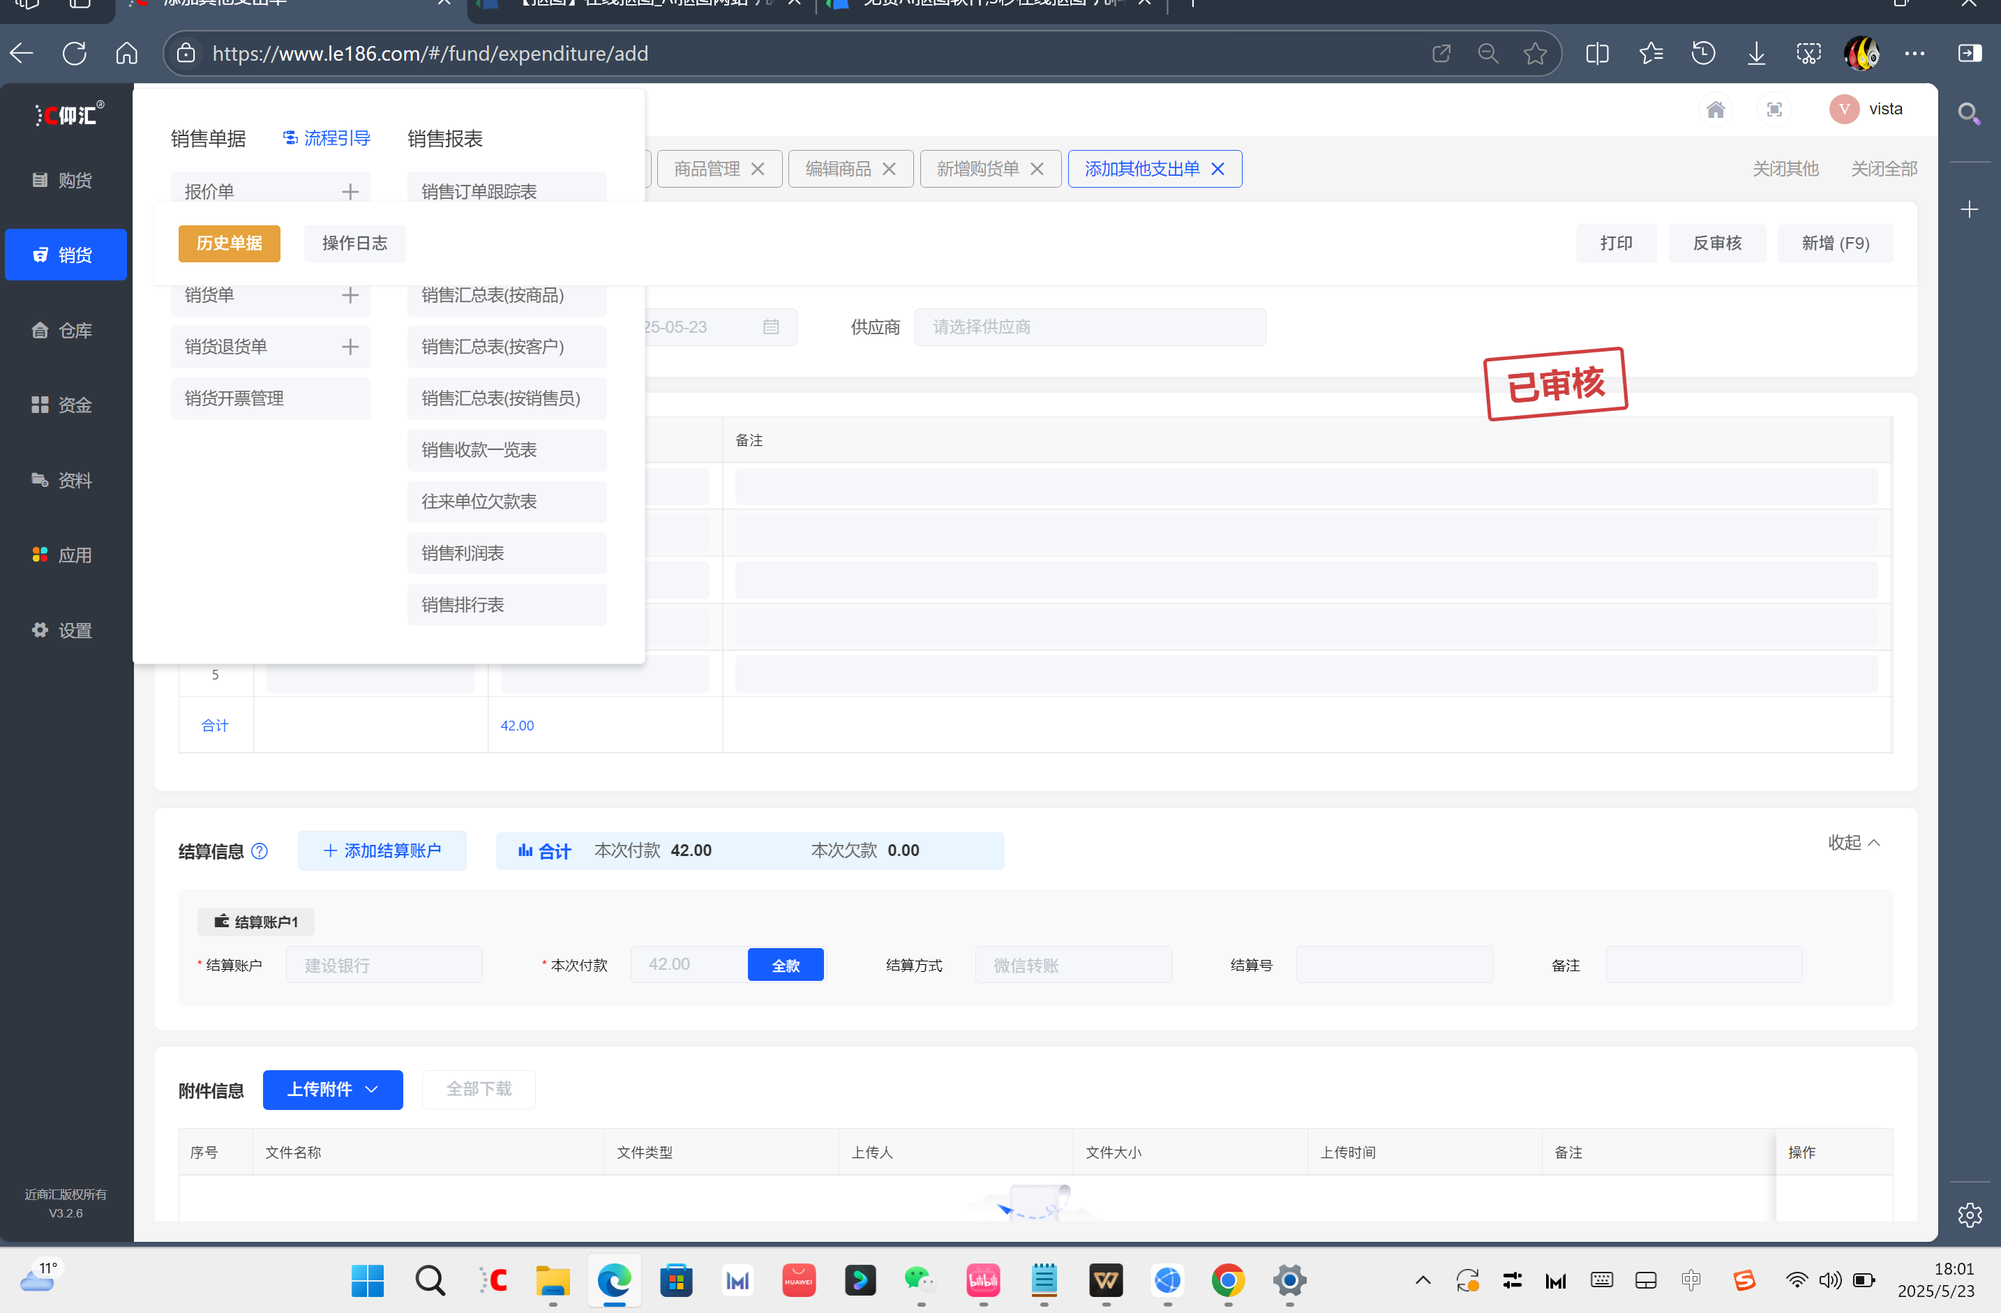Click the Windows Start button
This screenshot has height=1313, width=2001.
[x=368, y=1280]
